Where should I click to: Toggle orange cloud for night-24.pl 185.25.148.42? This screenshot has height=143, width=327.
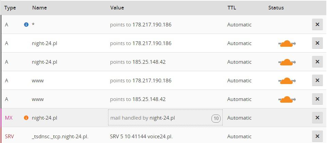287,62
